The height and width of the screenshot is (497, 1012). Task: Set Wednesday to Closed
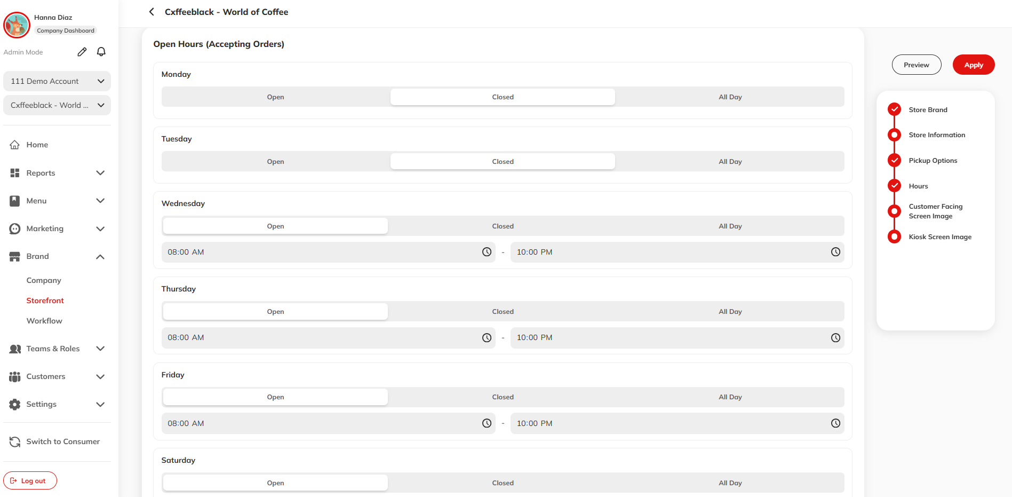click(503, 226)
